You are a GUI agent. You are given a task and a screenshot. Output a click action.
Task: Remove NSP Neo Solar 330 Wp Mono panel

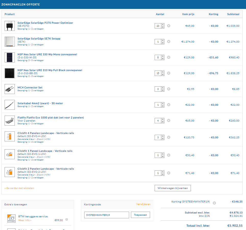click(x=169, y=57)
